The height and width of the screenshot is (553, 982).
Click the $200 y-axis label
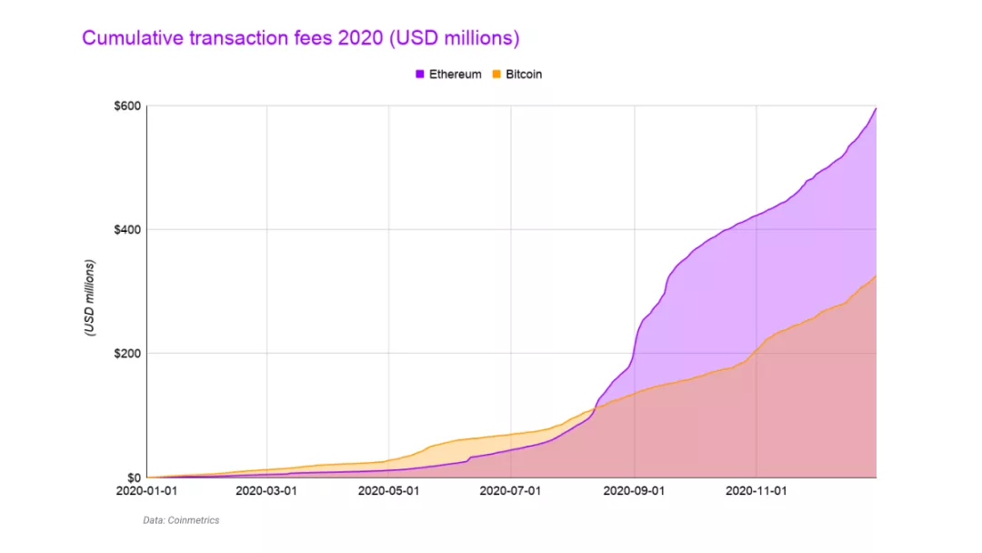click(127, 354)
